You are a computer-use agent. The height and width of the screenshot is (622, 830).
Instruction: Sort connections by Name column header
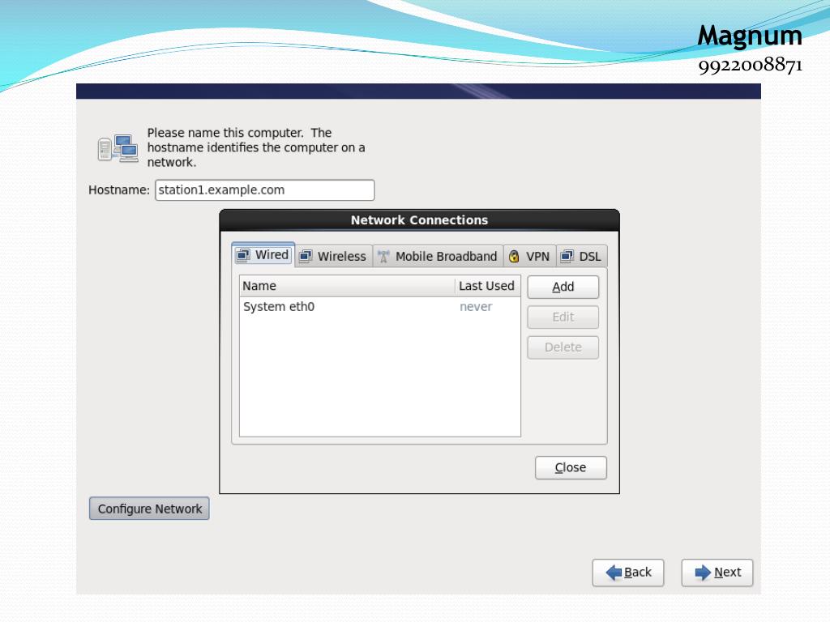347,286
